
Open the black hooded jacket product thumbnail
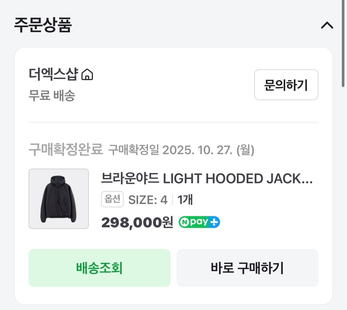click(x=59, y=199)
